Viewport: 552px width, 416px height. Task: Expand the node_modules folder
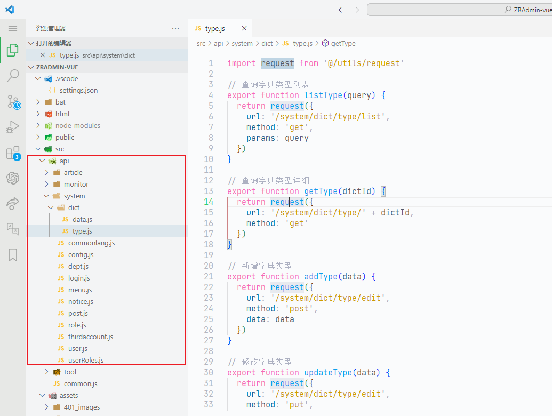point(77,125)
